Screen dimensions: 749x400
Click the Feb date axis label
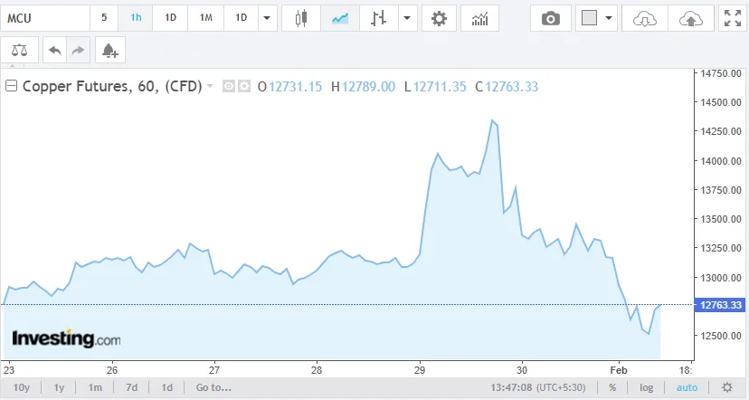pos(619,370)
